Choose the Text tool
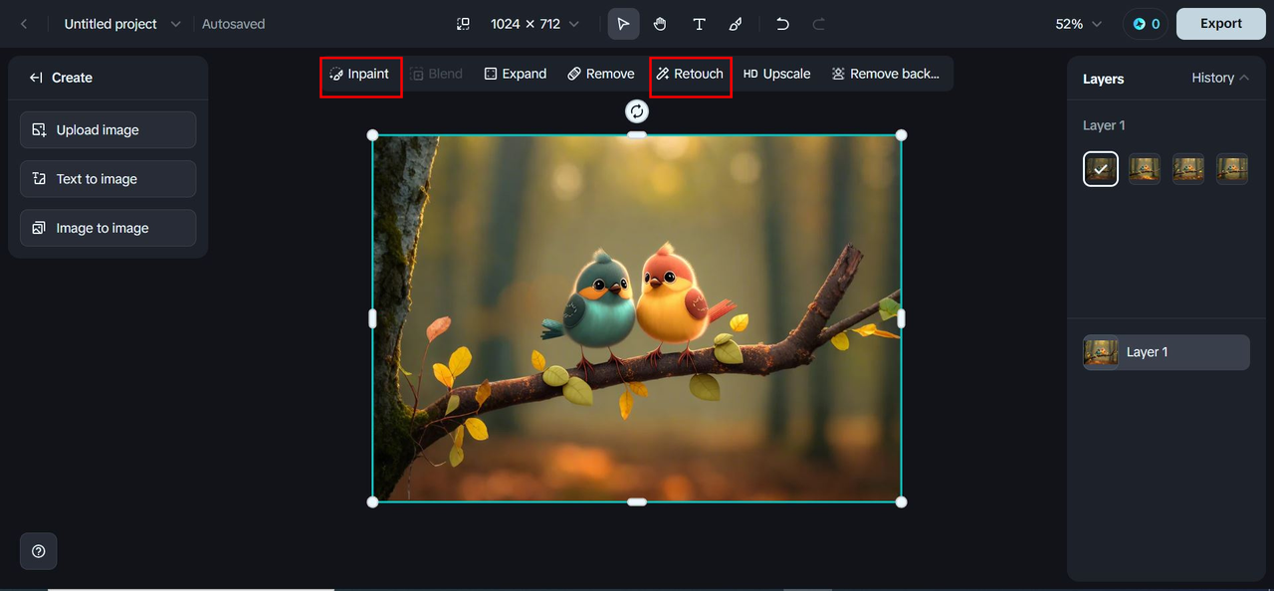This screenshot has height=591, width=1274. click(699, 24)
